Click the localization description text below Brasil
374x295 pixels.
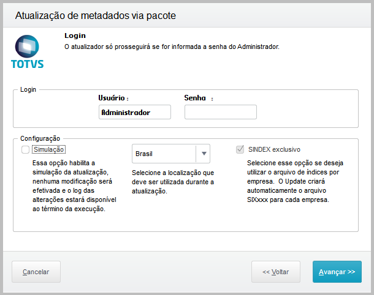[172, 182]
